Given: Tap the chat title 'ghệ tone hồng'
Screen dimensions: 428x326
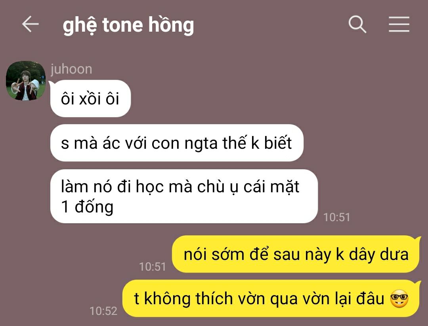Looking at the screenshot, I should [128, 25].
